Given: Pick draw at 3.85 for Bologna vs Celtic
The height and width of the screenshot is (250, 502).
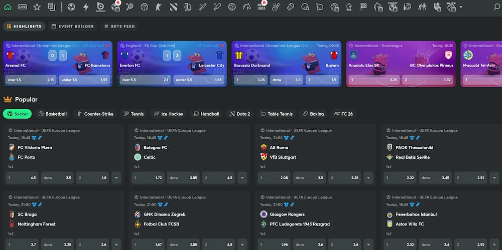Looking at the screenshot, I should 183,178.
